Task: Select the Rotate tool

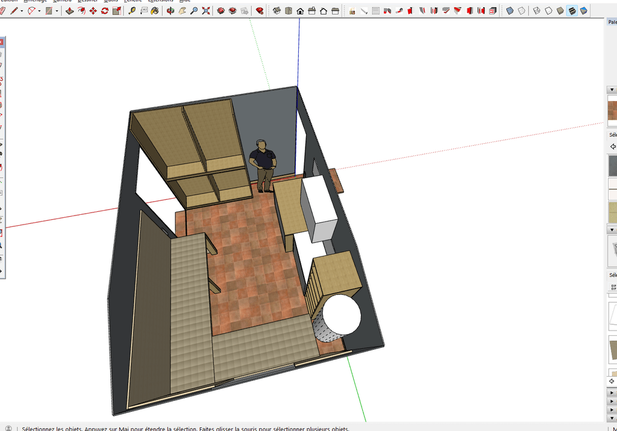Action: point(105,11)
